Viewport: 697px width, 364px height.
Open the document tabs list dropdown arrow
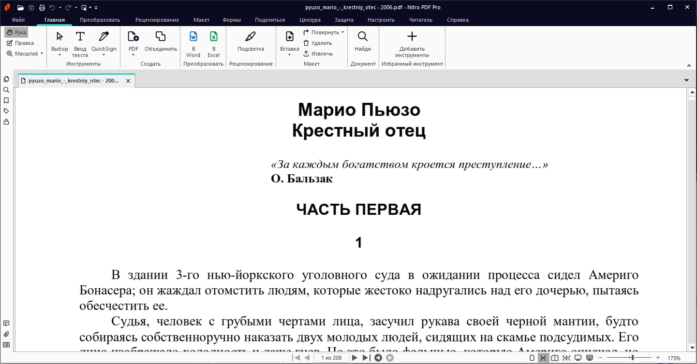click(x=686, y=81)
